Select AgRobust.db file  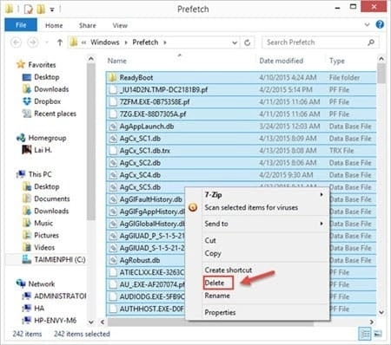(146, 260)
